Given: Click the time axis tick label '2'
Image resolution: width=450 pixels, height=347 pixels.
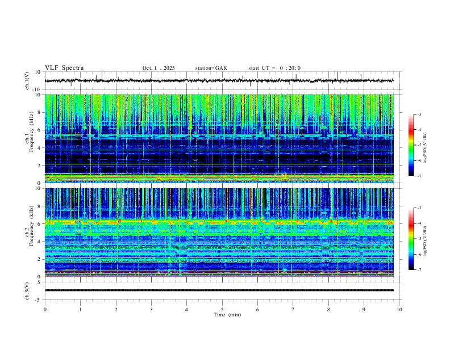Looking at the screenshot, I should (116, 310).
